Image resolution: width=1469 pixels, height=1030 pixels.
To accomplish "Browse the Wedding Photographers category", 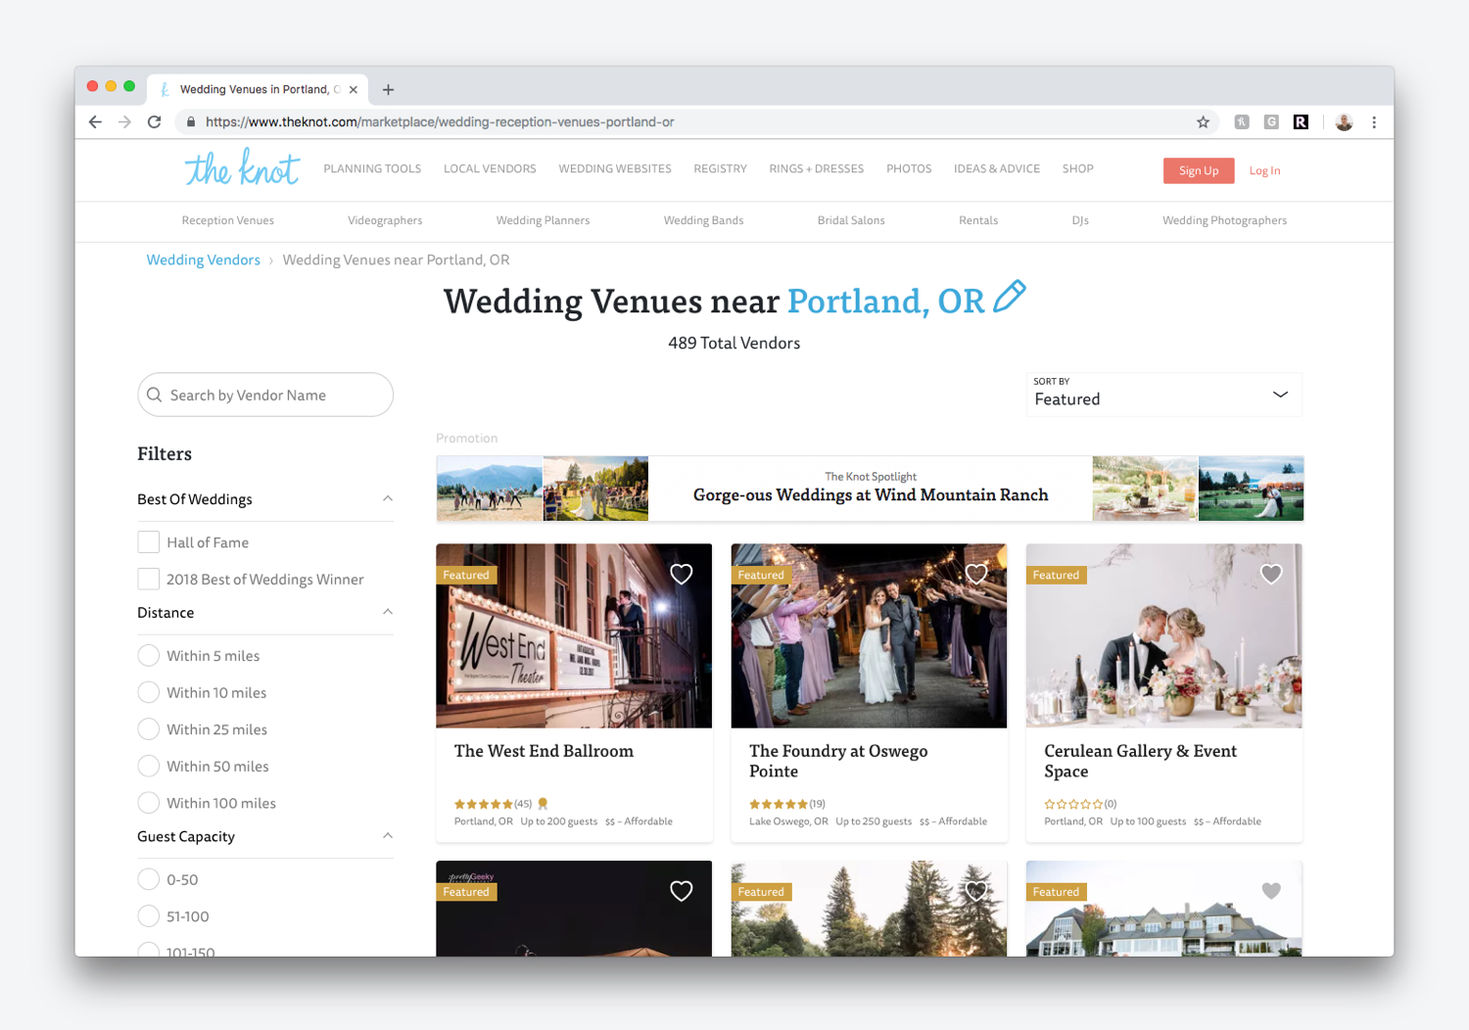I will pyautogui.click(x=1224, y=220).
